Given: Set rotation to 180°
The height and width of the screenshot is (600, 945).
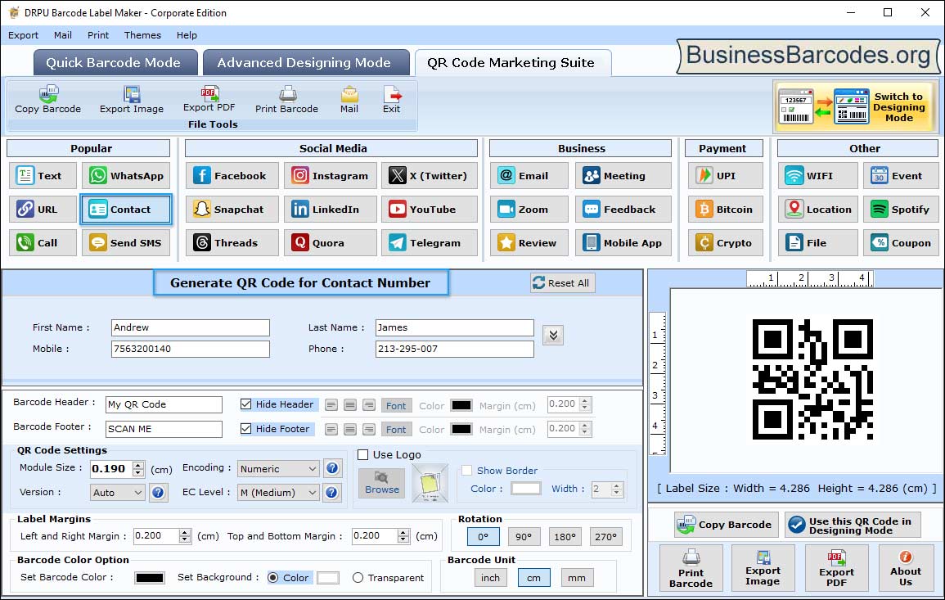Looking at the screenshot, I should (565, 537).
